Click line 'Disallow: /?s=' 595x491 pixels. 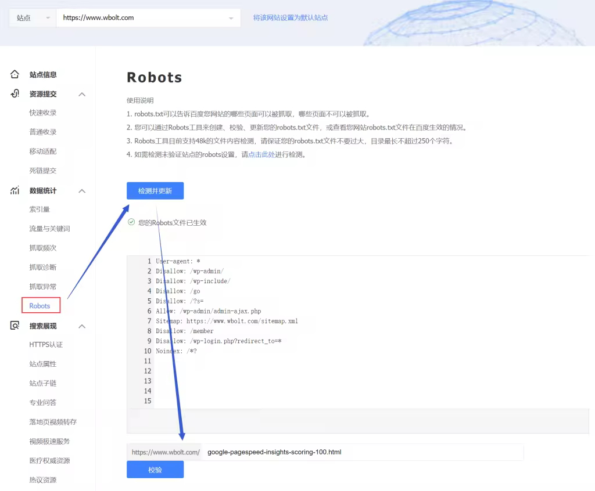[x=180, y=301]
